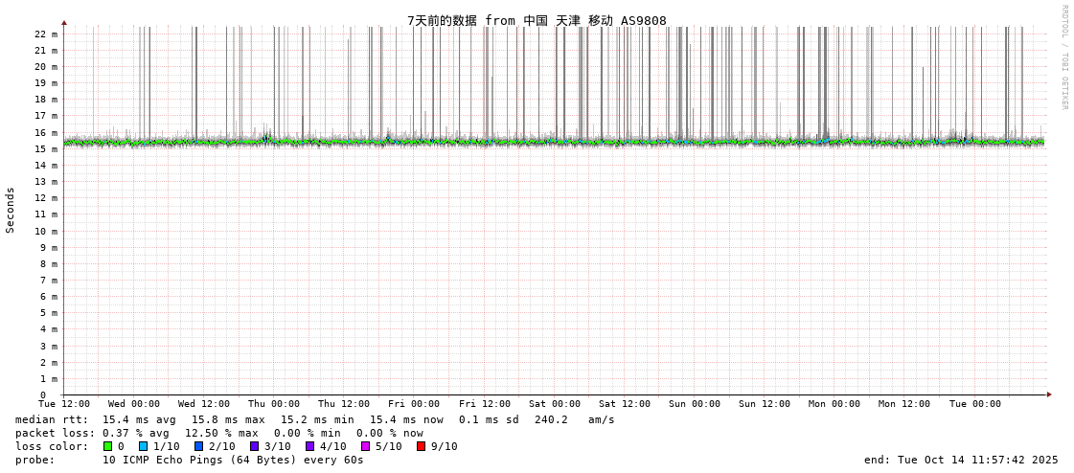This screenshot has width=1074, height=473.
Task: Click the red 9/10 loss color swatch
Action: [x=421, y=446]
